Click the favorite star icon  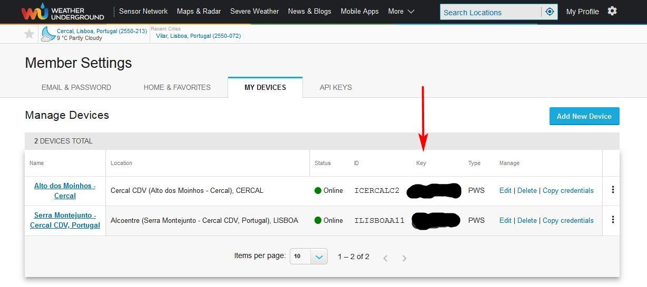[30, 34]
